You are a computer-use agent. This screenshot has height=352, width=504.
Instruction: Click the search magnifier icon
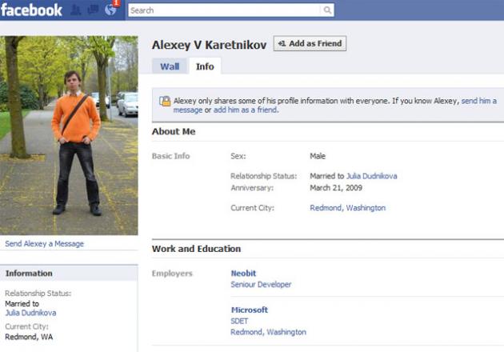coord(327,10)
